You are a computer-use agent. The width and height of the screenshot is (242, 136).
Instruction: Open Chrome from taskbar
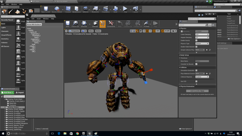point(77,134)
